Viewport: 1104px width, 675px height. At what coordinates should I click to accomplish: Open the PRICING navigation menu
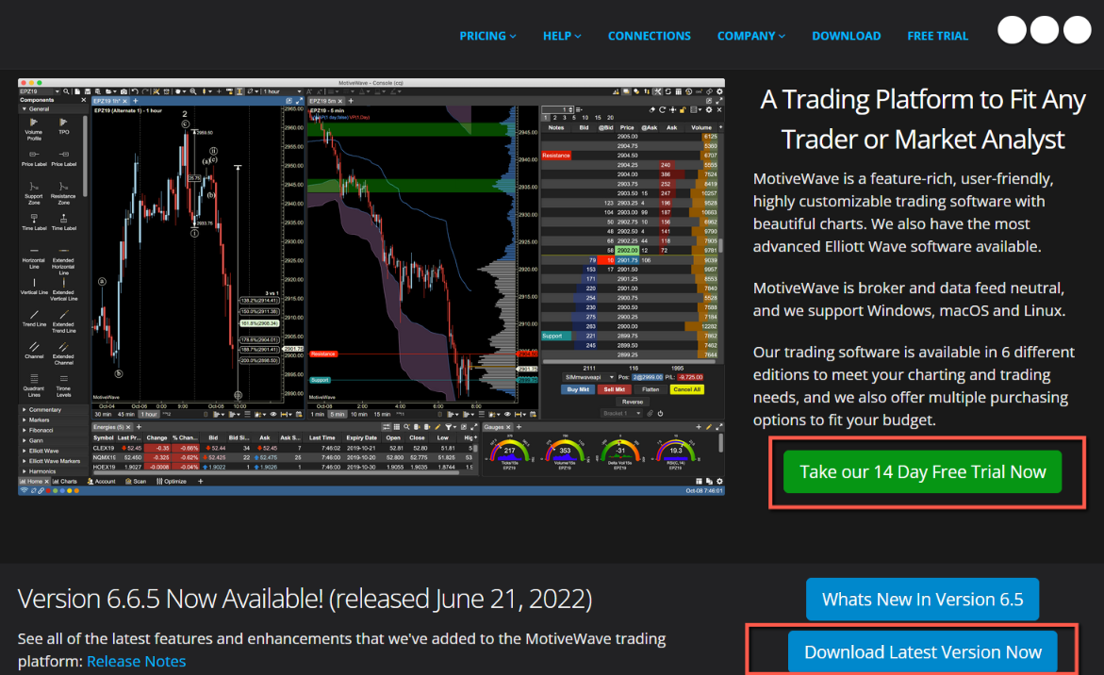tap(487, 36)
